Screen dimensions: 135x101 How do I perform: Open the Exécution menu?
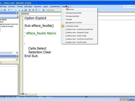click(38, 6)
